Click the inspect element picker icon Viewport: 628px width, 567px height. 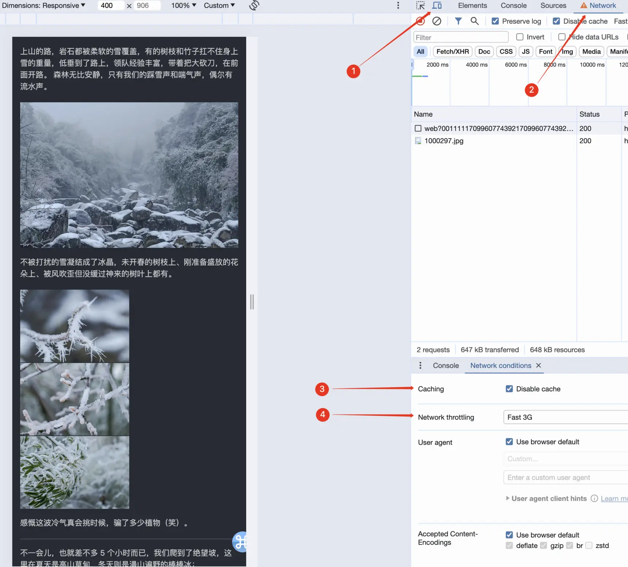420,5
